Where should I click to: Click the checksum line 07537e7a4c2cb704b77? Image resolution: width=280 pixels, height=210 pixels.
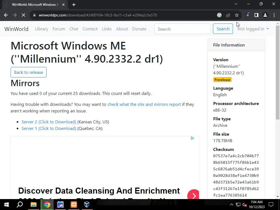(236, 156)
